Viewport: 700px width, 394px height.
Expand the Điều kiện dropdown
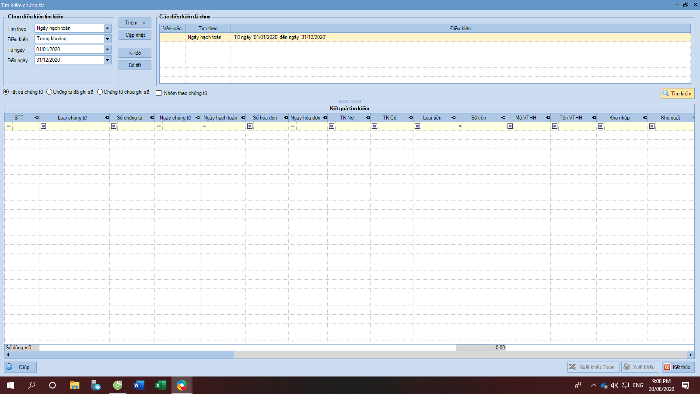point(107,39)
